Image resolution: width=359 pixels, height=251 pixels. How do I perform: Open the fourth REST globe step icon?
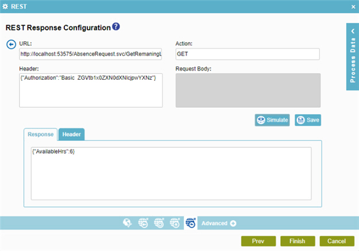(x=175, y=223)
